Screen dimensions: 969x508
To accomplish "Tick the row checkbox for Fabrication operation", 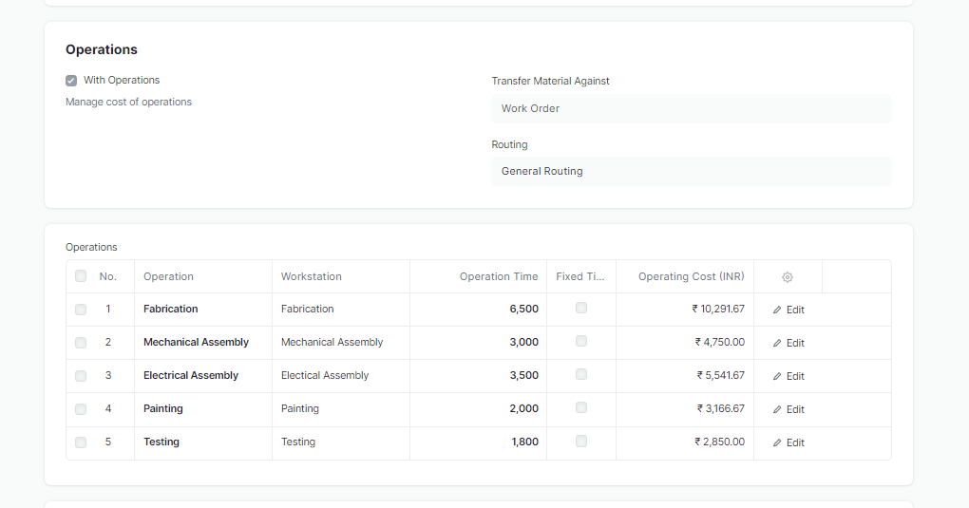I will point(81,310).
